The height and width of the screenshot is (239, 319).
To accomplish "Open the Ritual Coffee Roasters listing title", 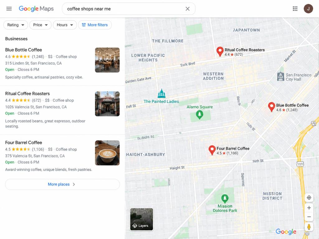I will 27,93.
